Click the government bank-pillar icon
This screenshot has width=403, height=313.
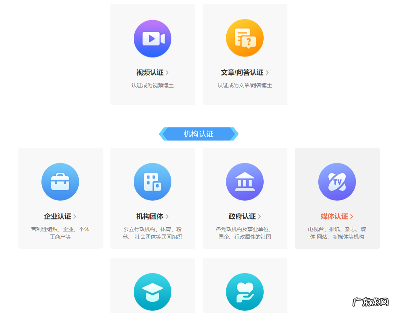pyautogui.click(x=245, y=181)
